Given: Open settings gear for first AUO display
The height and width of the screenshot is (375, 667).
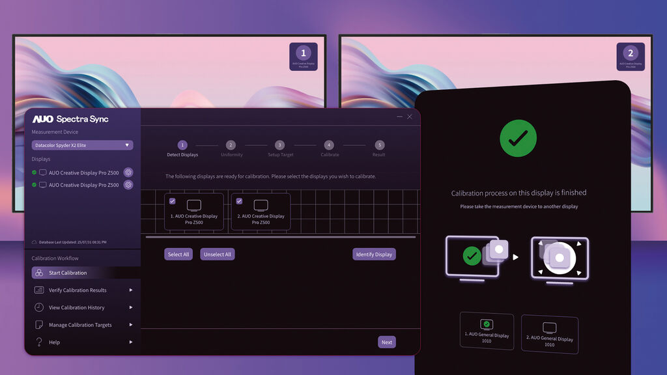Looking at the screenshot, I should (x=128, y=173).
